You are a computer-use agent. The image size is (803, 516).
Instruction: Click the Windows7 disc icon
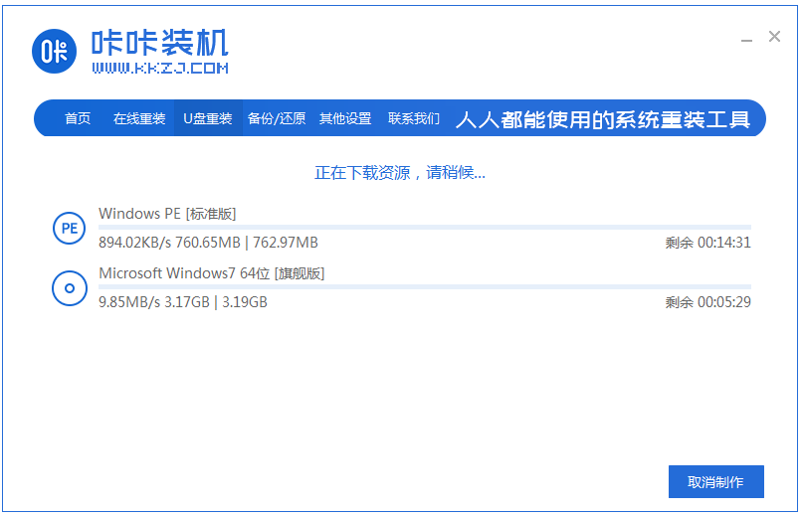pos(69,288)
